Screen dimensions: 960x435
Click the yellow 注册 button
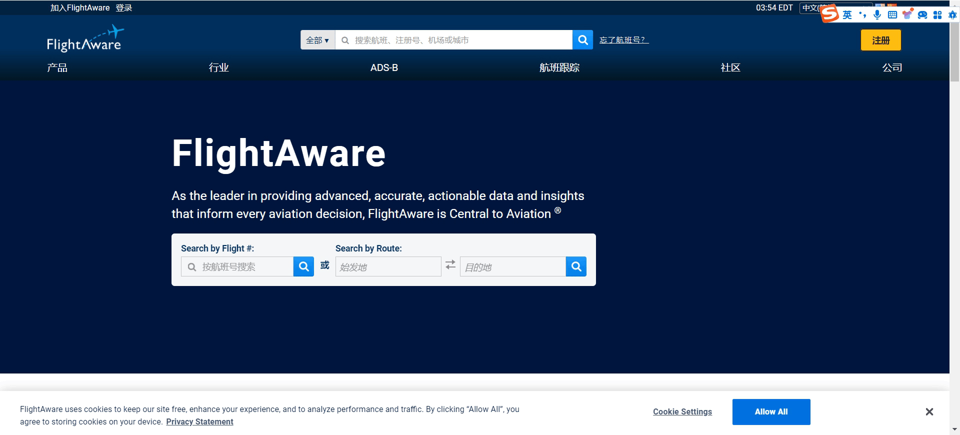tap(880, 40)
